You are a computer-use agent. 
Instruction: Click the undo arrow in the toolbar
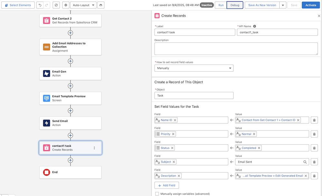coord(40,5)
